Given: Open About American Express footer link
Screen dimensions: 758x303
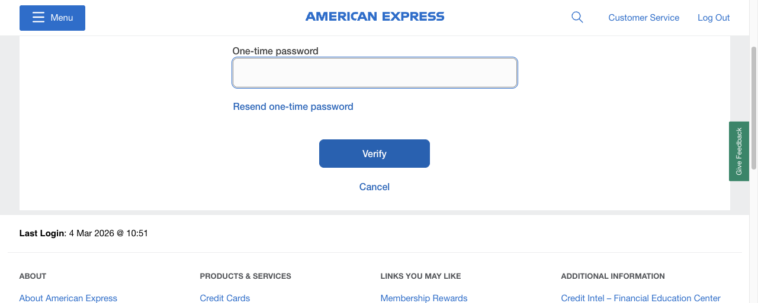Looking at the screenshot, I should [x=68, y=298].
